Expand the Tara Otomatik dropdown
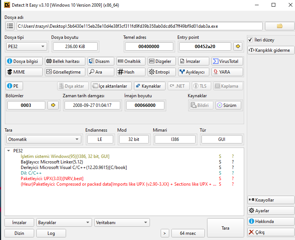The width and height of the screenshot is (295, 240). click(44, 139)
